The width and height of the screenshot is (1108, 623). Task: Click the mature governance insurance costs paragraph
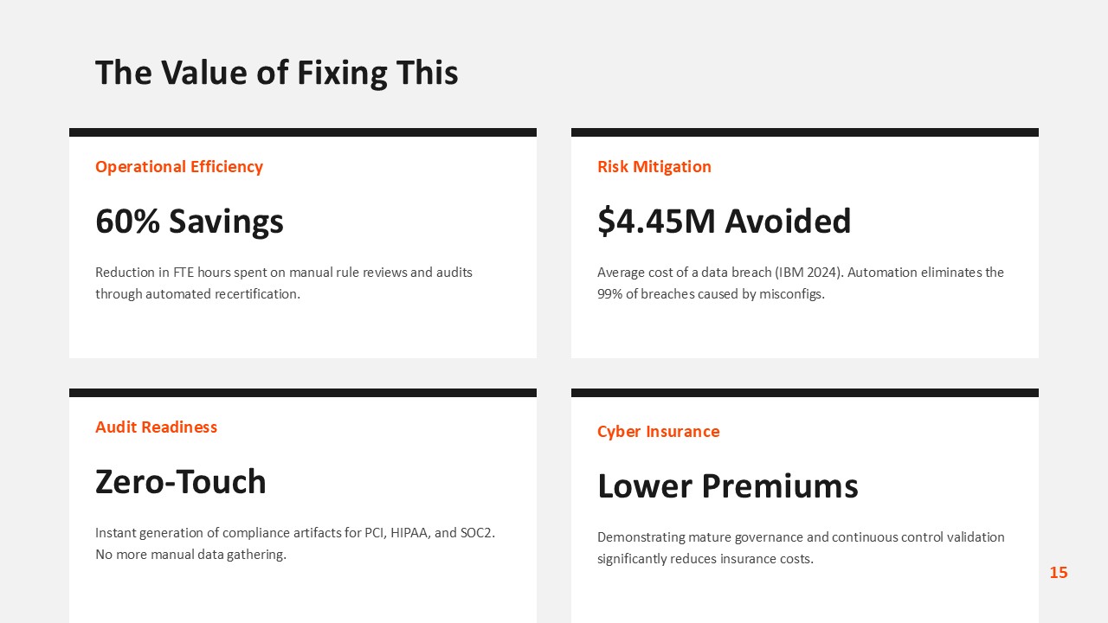801,548
